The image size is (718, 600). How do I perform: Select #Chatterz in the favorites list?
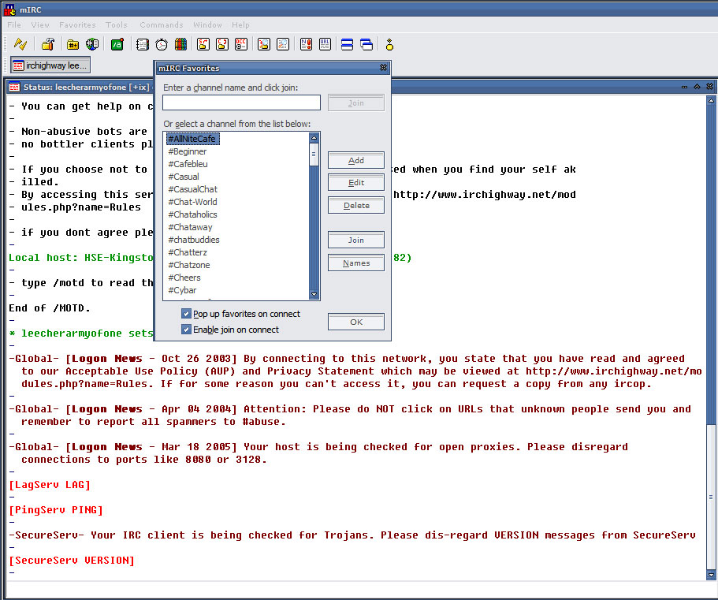tap(188, 252)
